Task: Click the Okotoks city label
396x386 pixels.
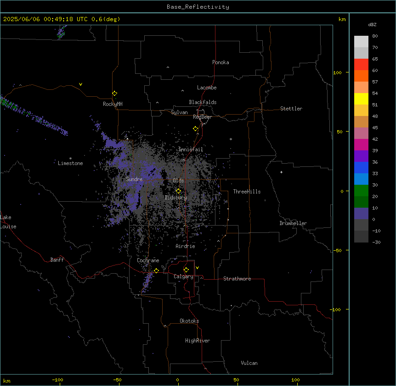Action: pos(189,321)
